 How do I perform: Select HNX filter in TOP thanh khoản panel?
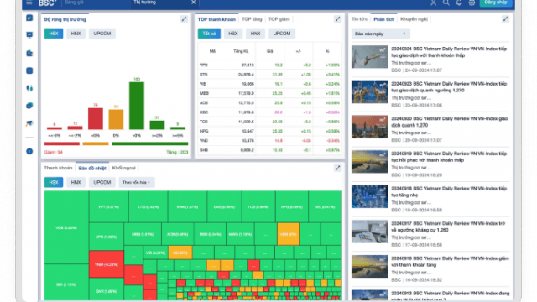point(255,34)
